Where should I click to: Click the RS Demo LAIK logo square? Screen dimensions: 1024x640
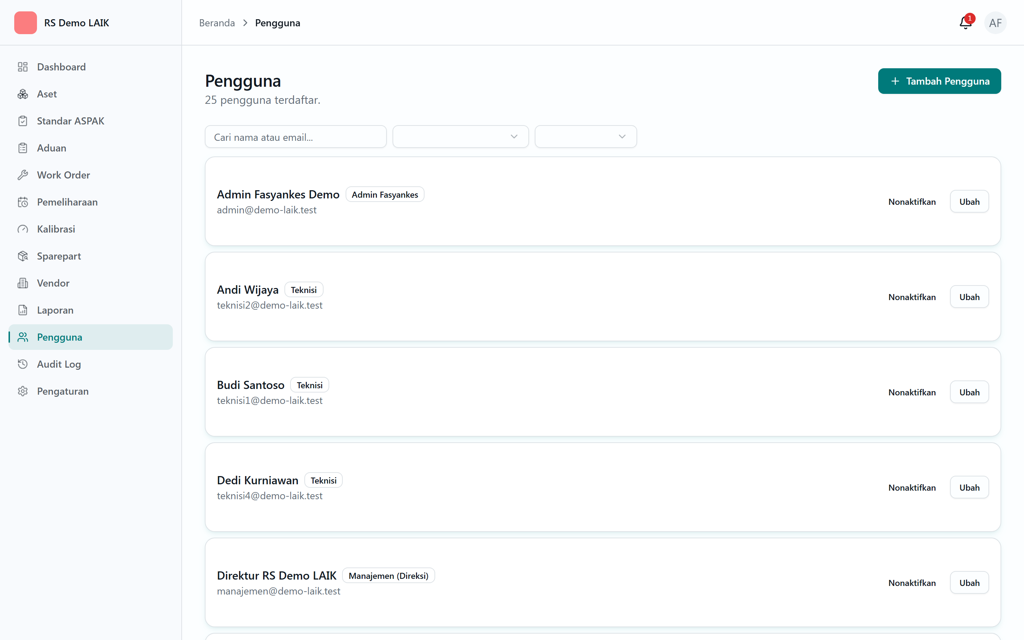pyautogui.click(x=25, y=23)
